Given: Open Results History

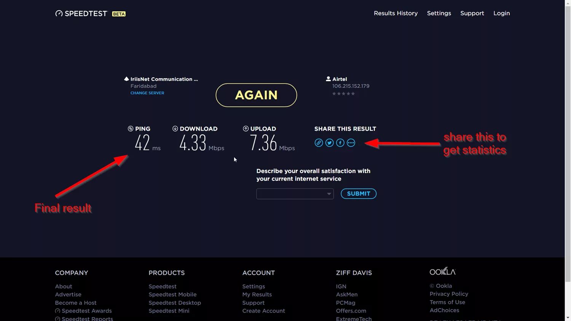Looking at the screenshot, I should click(x=396, y=13).
